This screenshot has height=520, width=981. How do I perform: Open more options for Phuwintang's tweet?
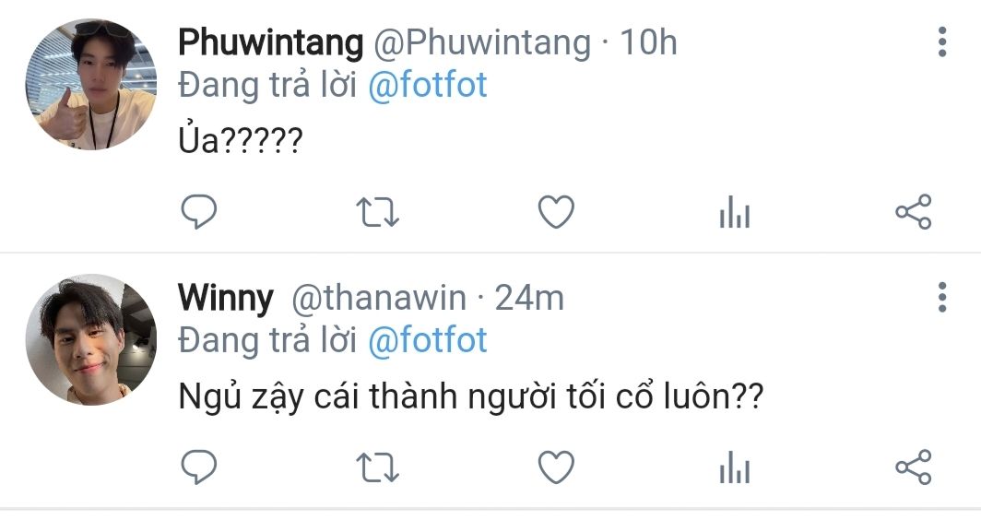click(x=941, y=42)
